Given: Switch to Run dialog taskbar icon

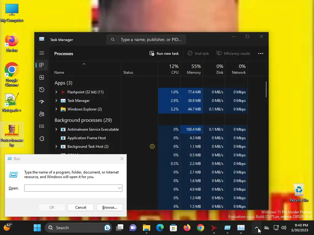Looking at the screenshot, I should pyautogui.click(x=227, y=228).
